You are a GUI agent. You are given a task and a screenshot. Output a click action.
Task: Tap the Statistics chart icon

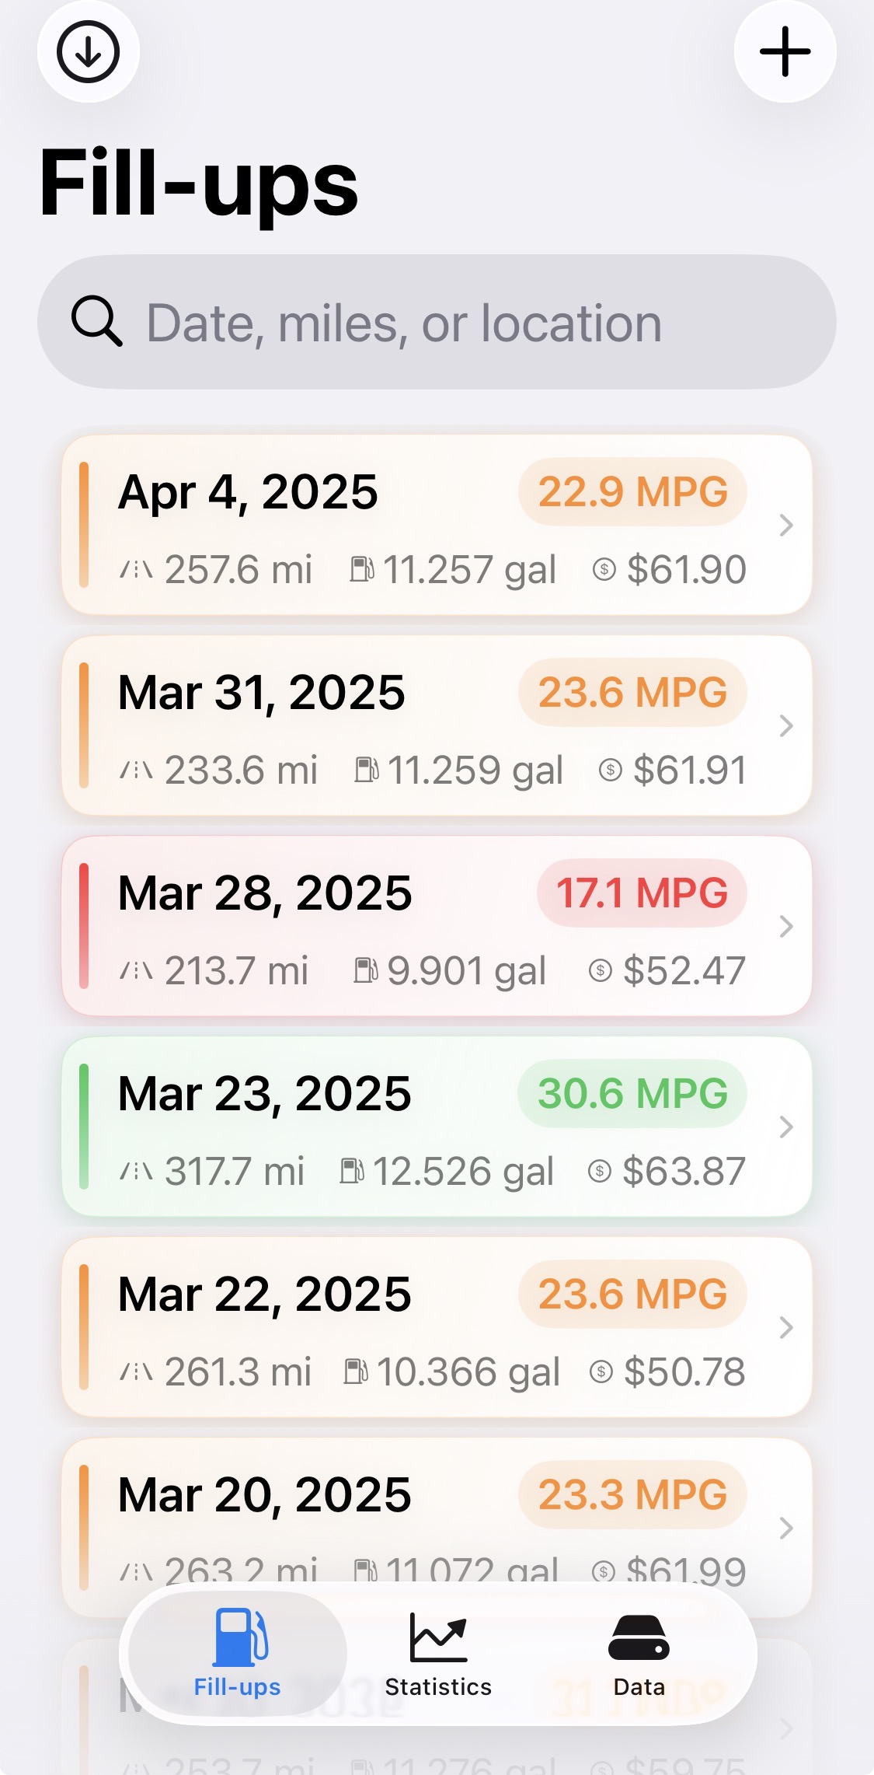(438, 1637)
